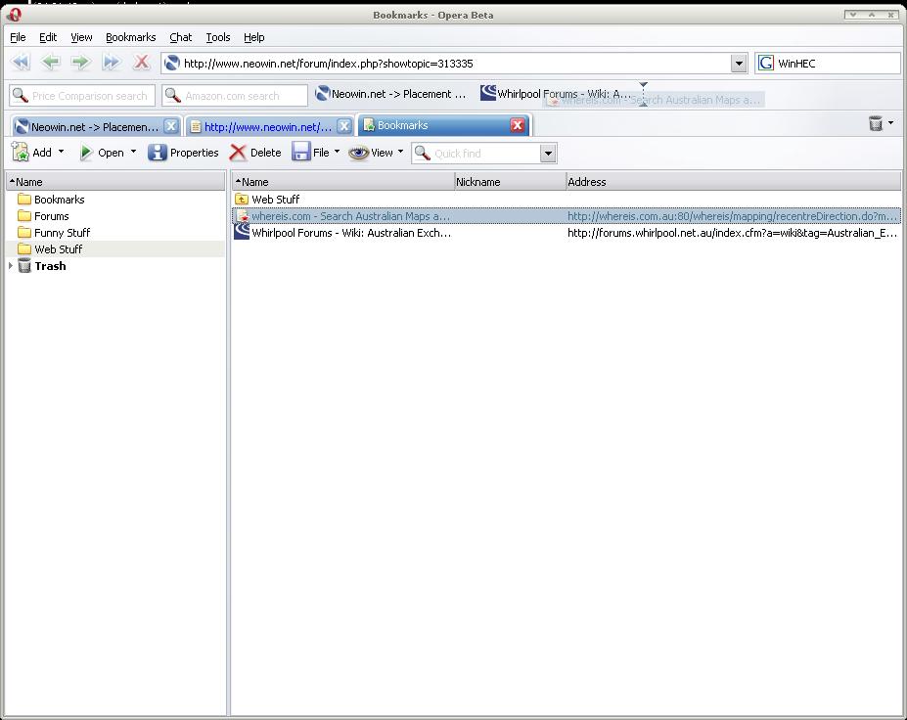The image size is (907, 720).
Task: Open Properties for the selected bookmark
Action: 183,153
